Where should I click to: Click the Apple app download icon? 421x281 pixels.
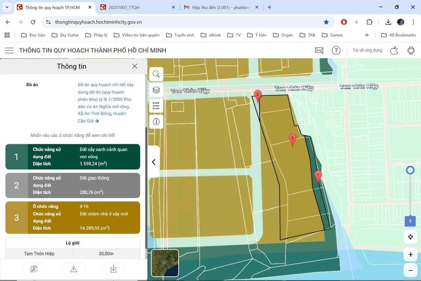pyautogui.click(x=394, y=50)
